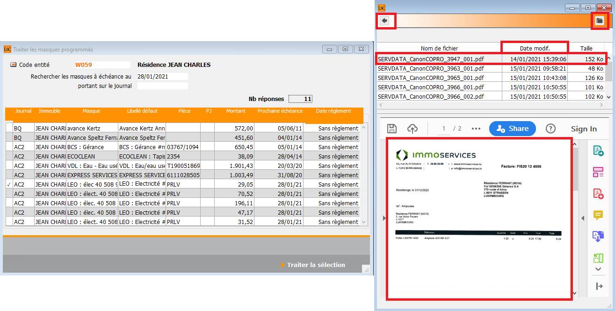Collapse the PDF tools pane arrow-to-bar icon
This screenshot has height=311, width=615.
[599, 286]
